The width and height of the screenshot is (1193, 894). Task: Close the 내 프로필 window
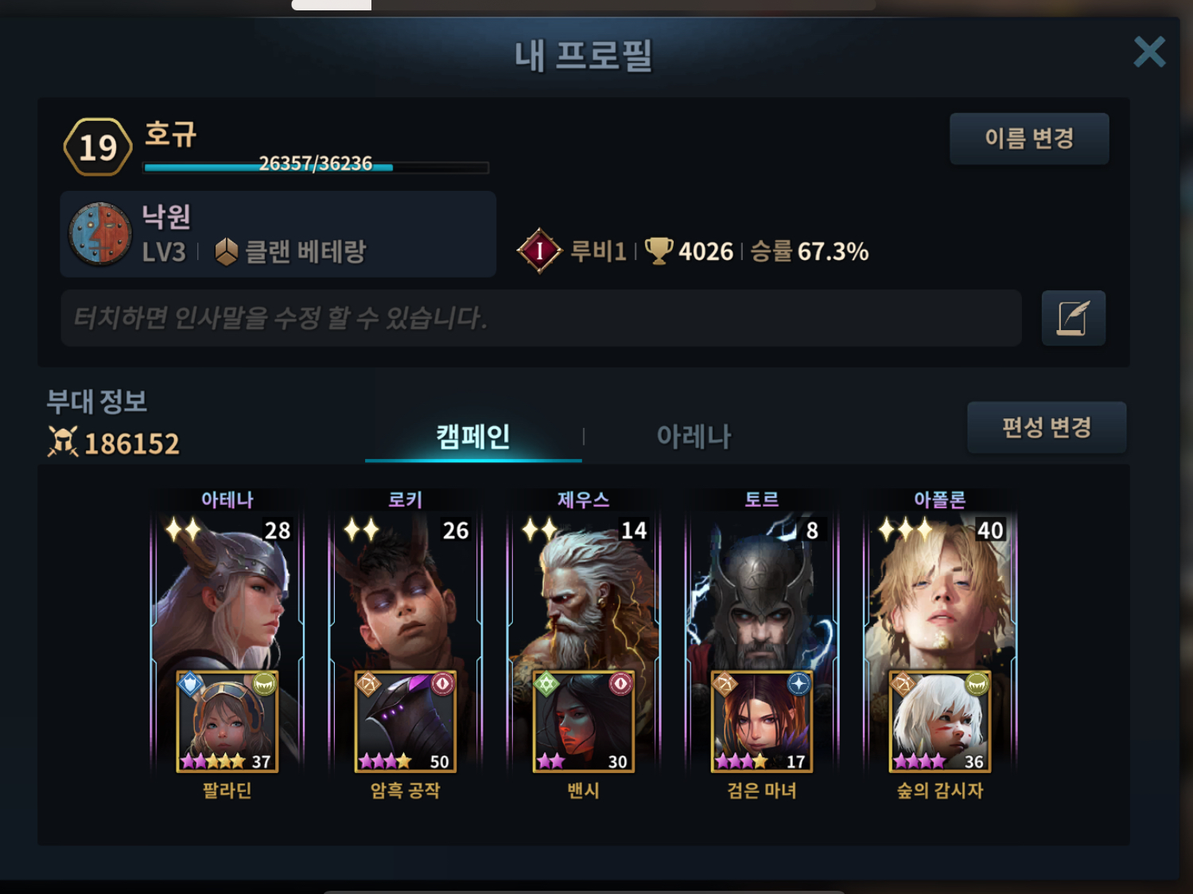pos(1149,52)
